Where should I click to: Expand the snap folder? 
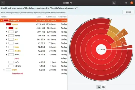click(x=6, y=43)
